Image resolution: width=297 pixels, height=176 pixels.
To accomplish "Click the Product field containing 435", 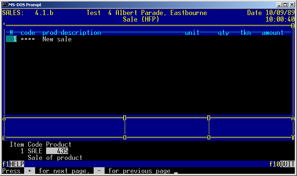I will [57, 151].
